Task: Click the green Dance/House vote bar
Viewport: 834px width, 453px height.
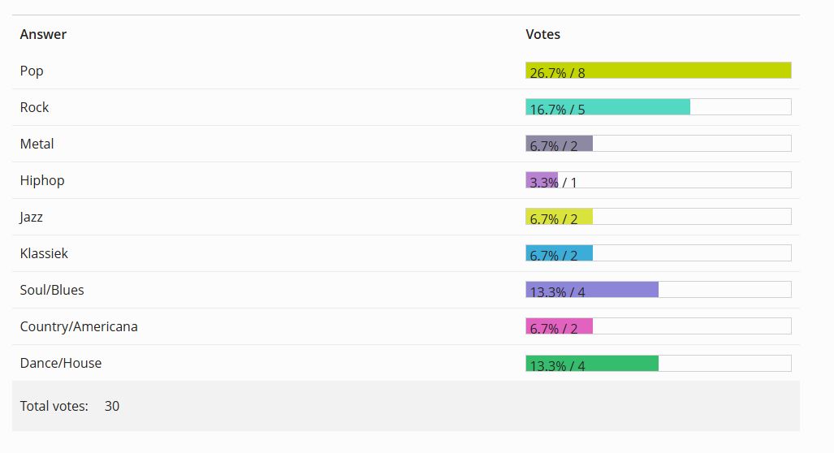Action: coord(591,363)
